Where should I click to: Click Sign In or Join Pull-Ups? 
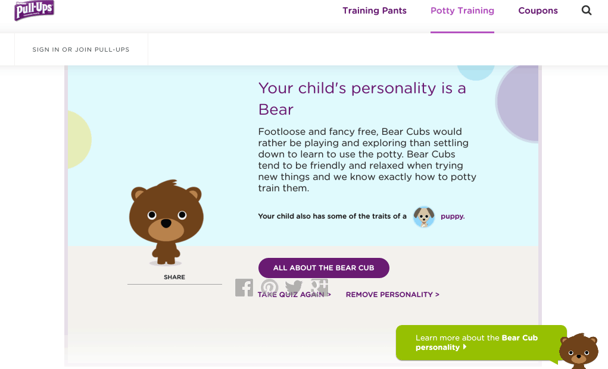tap(81, 49)
